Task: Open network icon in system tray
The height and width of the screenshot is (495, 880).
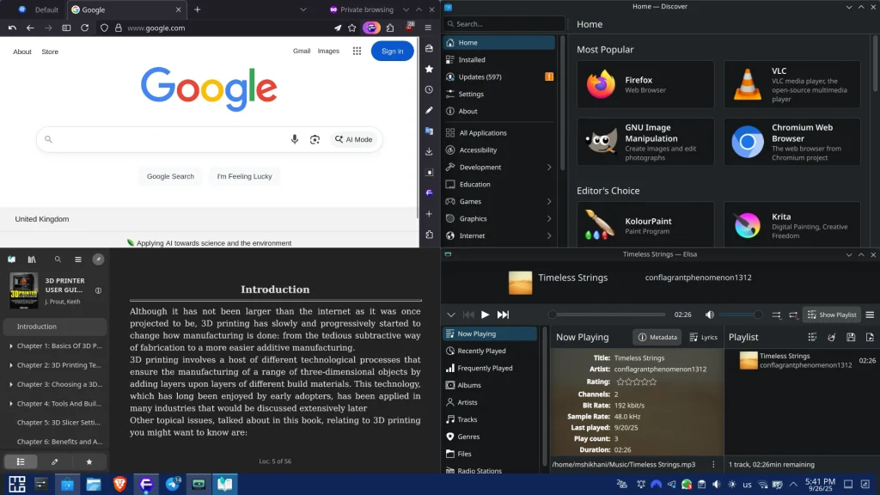Action: click(762, 484)
